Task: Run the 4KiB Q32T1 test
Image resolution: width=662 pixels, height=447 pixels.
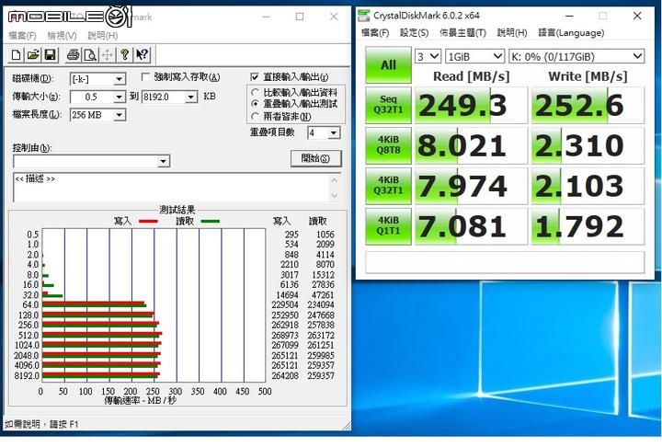Action: click(x=388, y=186)
